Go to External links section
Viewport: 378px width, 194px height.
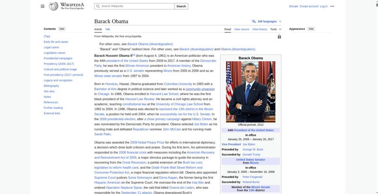(52, 113)
